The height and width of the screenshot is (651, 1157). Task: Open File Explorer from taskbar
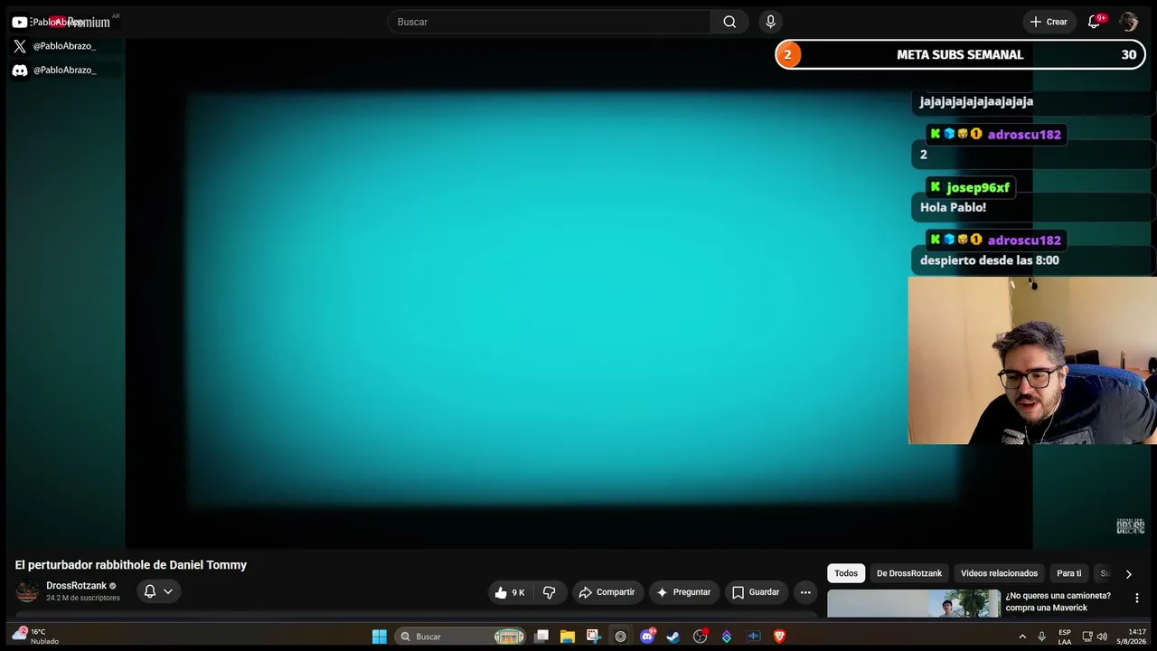[568, 637]
